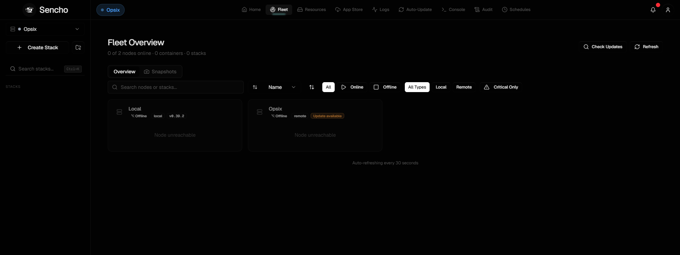Open the Resources page
The height and width of the screenshot is (255, 680).
point(311,10)
